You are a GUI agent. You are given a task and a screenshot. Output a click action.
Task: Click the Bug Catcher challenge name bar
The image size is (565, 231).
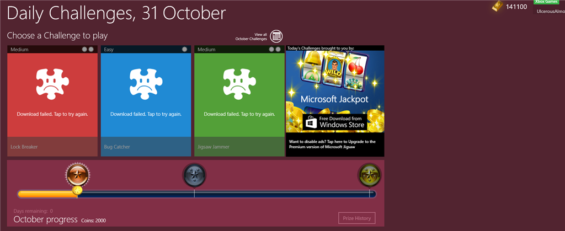[x=146, y=147]
